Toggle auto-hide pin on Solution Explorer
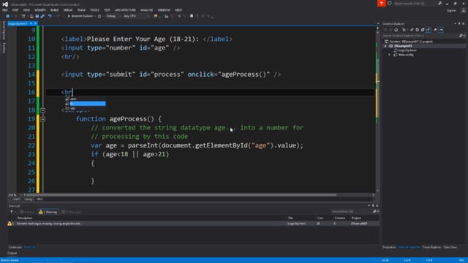 pos(459,23)
